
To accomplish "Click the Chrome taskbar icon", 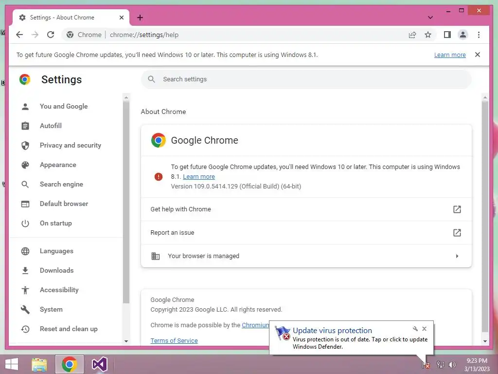I will click(69, 364).
